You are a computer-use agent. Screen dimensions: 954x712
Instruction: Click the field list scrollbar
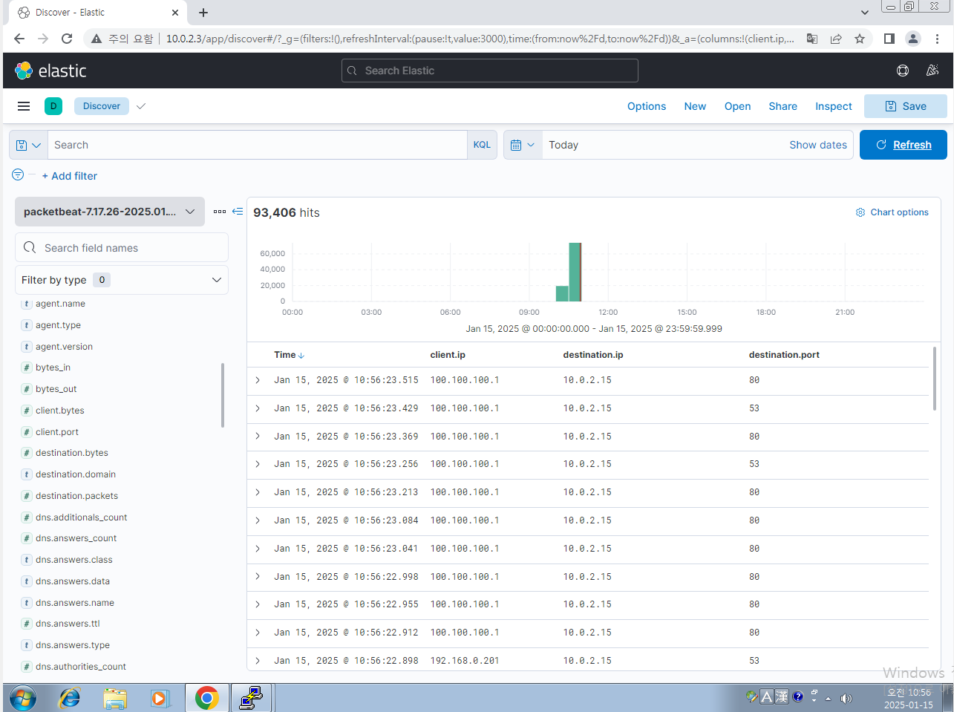223,395
